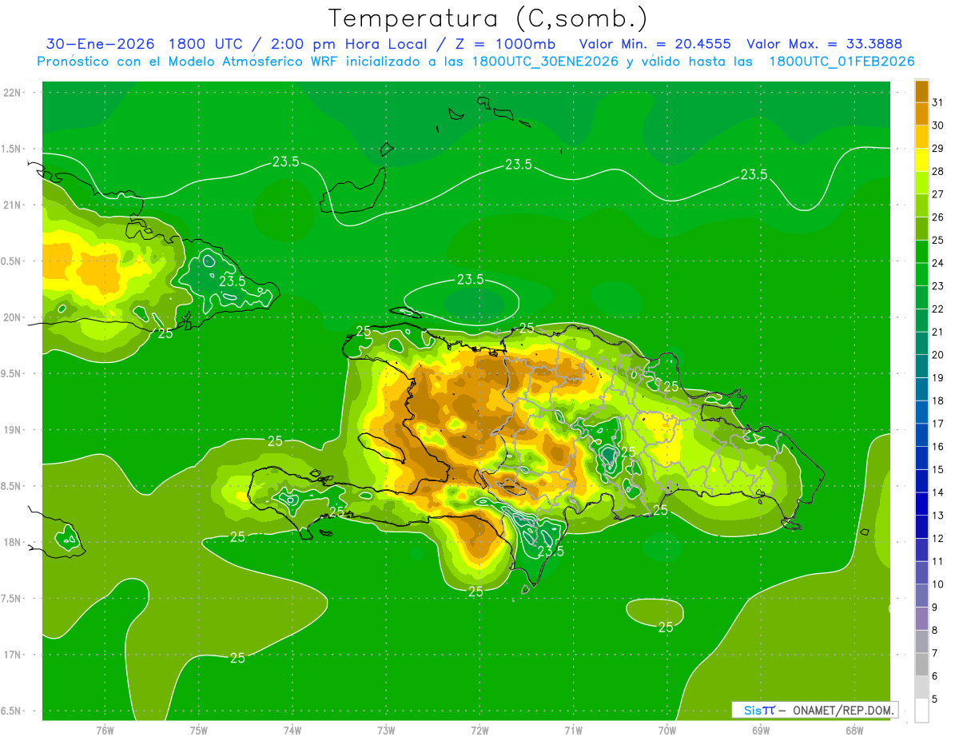
Task: Click the "19N" latitude axis label
Action: pos(13,430)
